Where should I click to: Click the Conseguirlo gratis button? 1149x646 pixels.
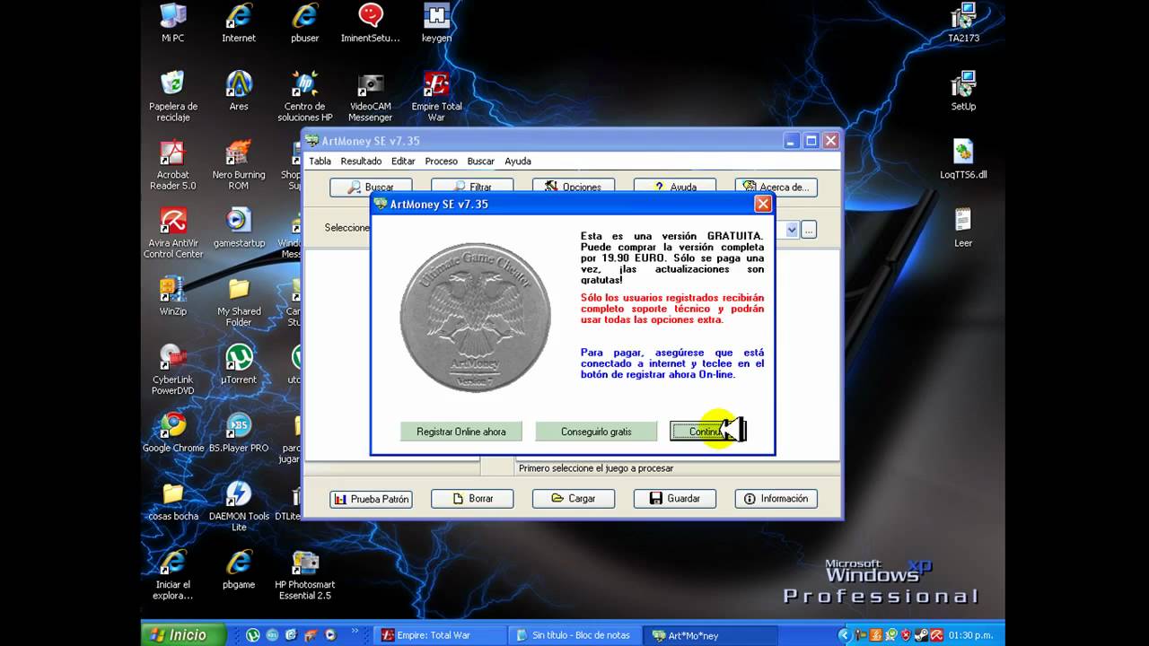[596, 432]
